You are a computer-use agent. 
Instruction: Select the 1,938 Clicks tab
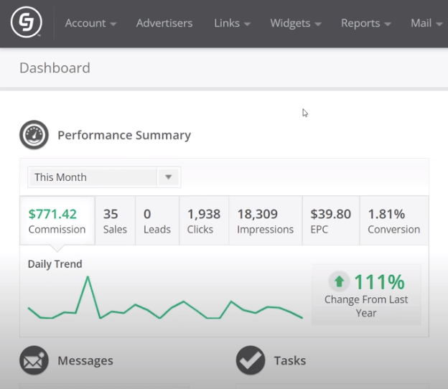pos(204,220)
